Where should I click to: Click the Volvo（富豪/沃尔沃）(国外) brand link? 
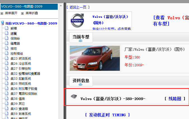[x=110, y=20]
